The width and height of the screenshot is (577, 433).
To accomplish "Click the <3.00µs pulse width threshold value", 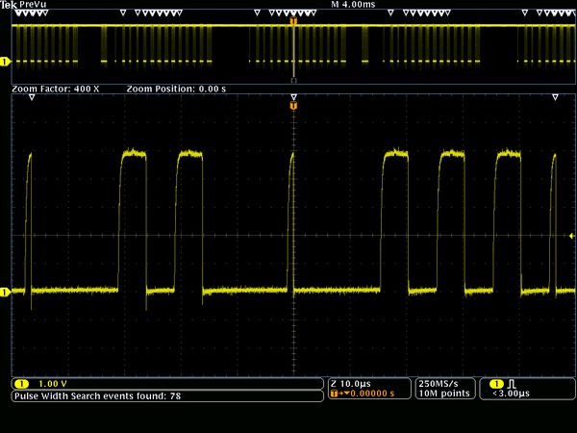I will coord(511,394).
